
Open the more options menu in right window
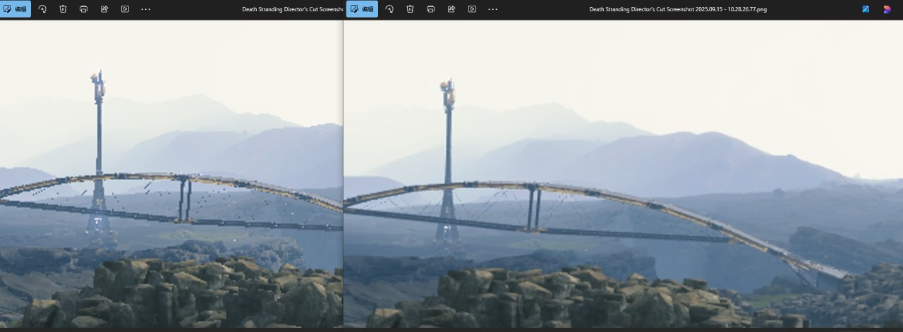[492, 9]
